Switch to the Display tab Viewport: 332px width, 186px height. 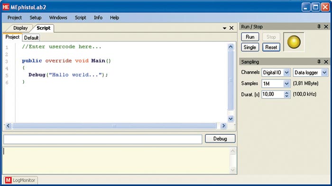[x=20, y=28]
